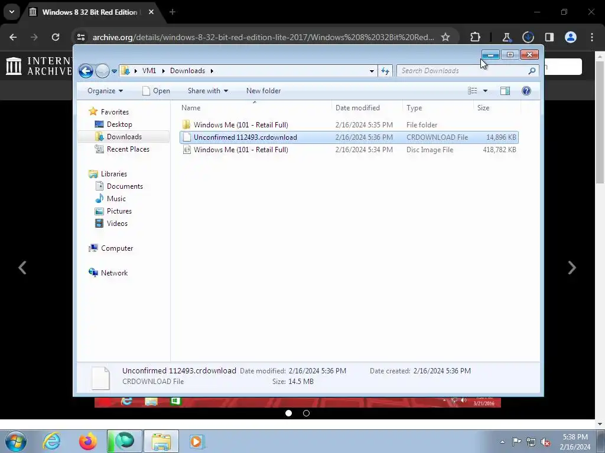The height and width of the screenshot is (453, 605).
Task: Launch Firefox from the taskbar
Action: (88, 441)
